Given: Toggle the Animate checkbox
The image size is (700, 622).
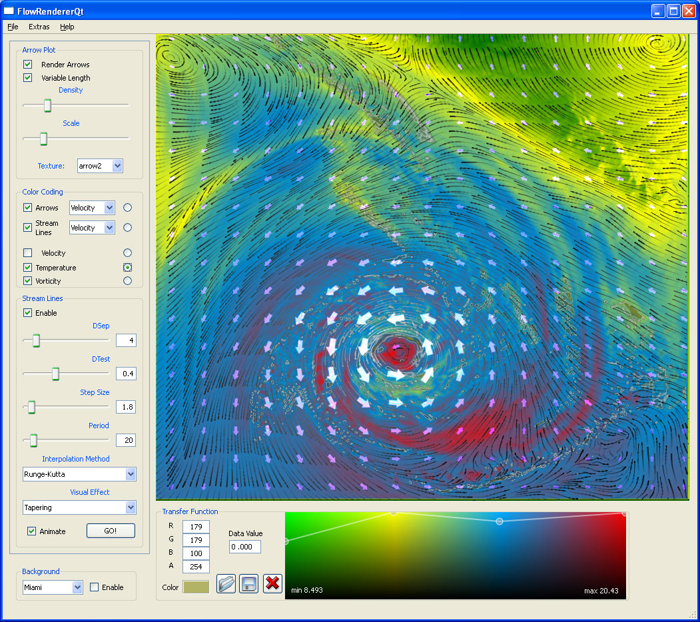Looking at the screenshot, I should (x=31, y=531).
